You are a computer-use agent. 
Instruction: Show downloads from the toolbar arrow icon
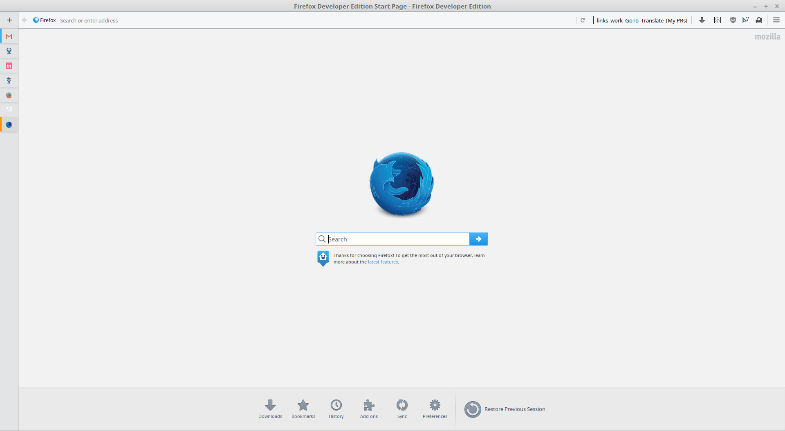pyautogui.click(x=702, y=20)
